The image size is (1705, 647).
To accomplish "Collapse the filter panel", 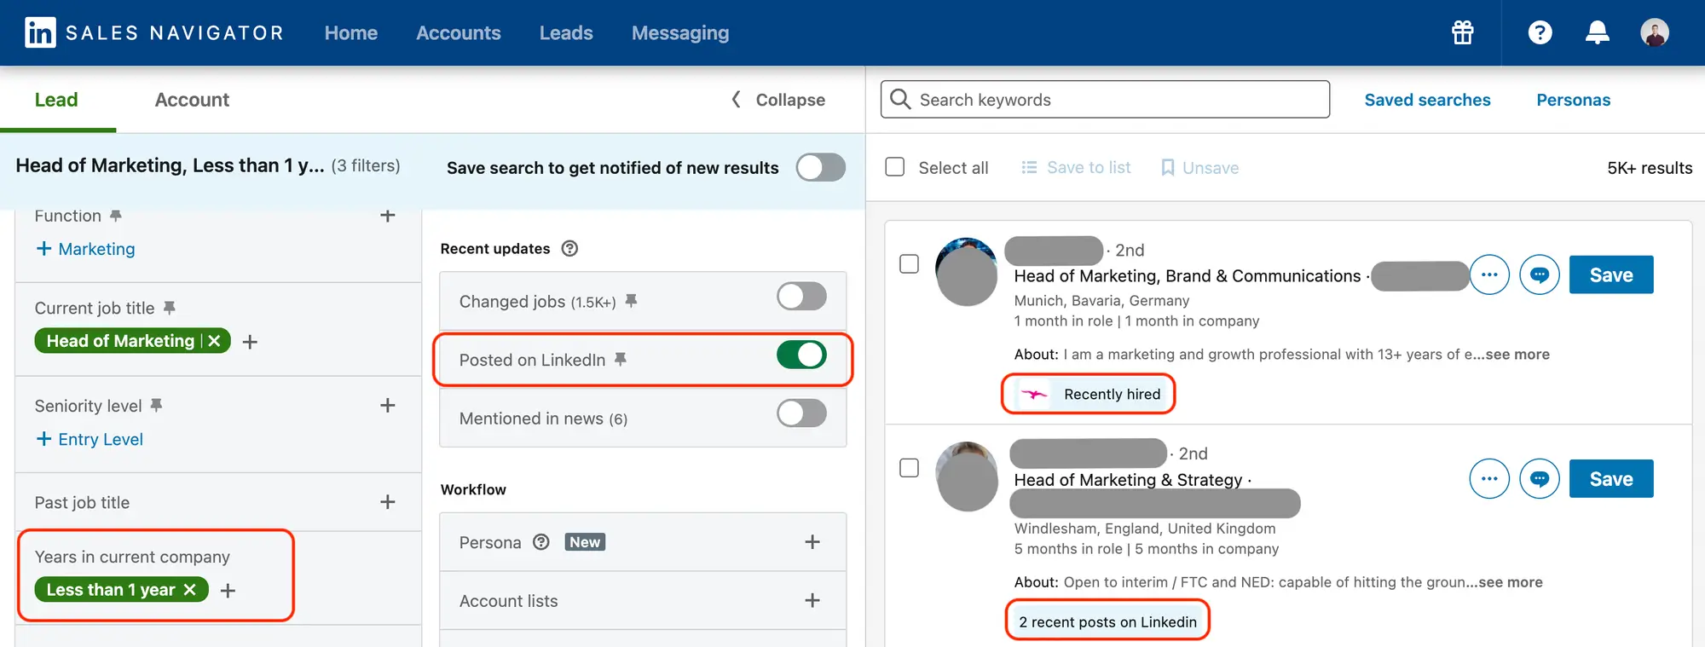I will click(x=777, y=100).
